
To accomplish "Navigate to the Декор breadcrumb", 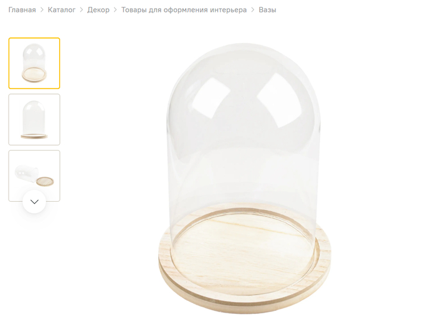I will 98,10.
